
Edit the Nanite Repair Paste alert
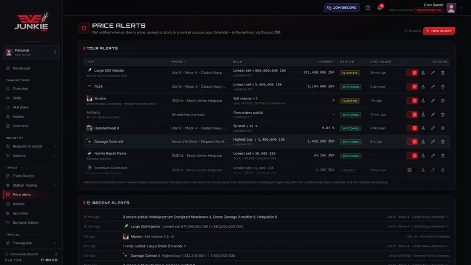point(433,155)
